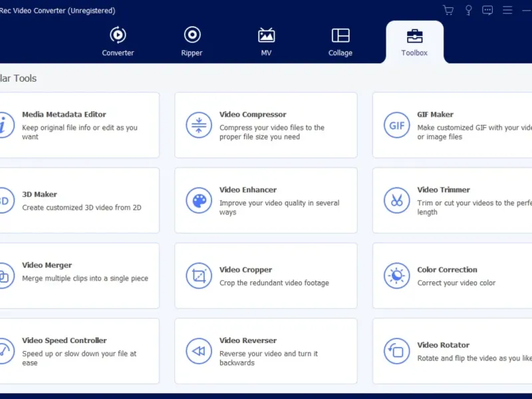
Task: Launch GIF Maker by its title
Action: (436, 114)
